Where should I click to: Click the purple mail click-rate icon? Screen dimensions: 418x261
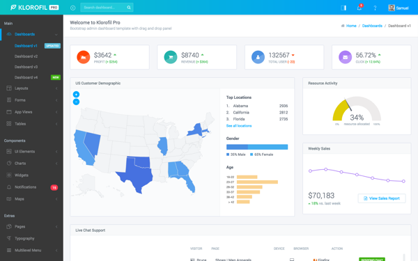click(346, 57)
